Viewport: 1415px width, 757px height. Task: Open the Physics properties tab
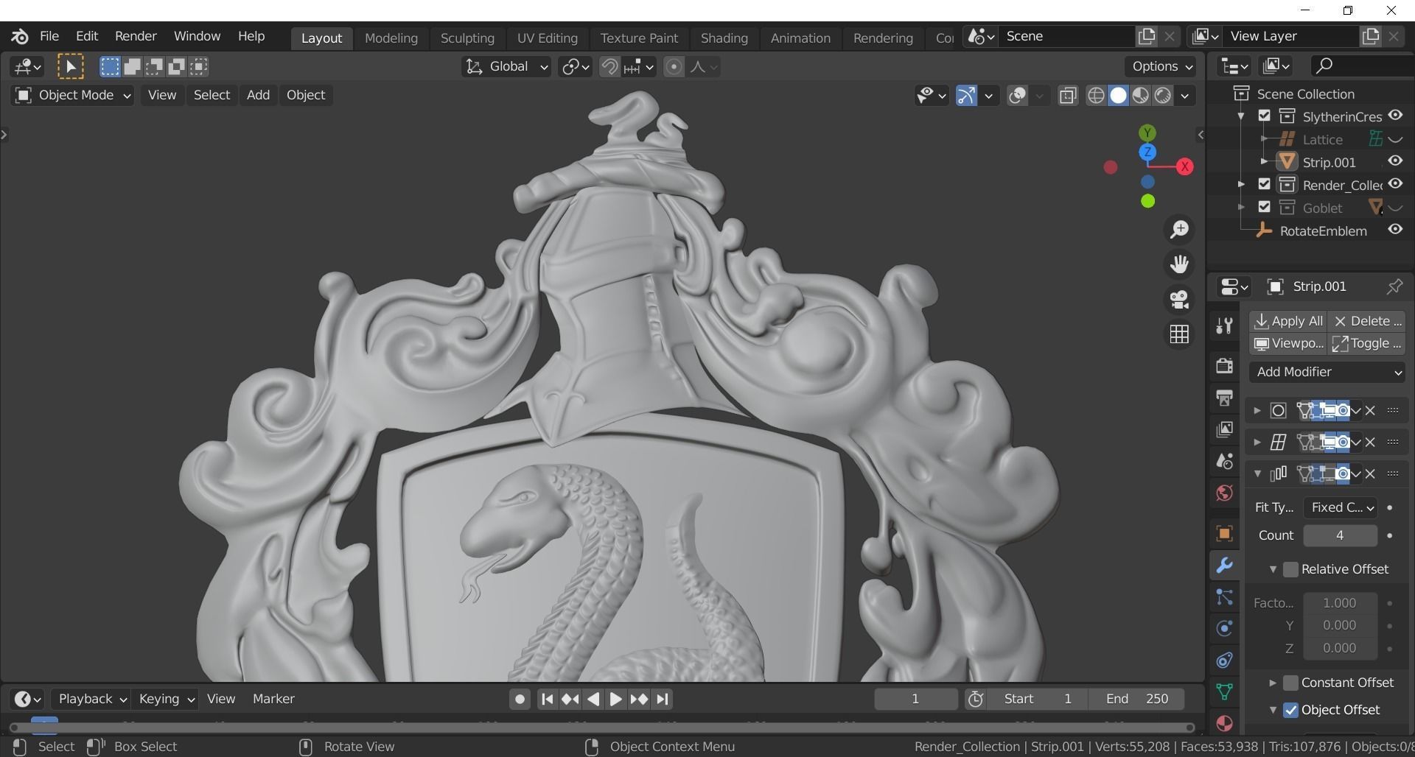pos(1224,628)
